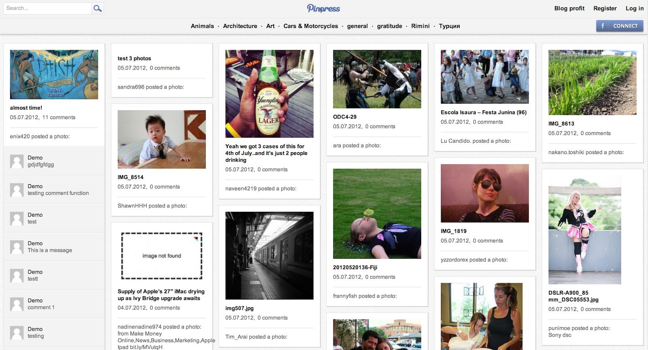Screen dimensions: 648x350
Task: Open the Cars & Motorcycles category
Action: (311, 26)
